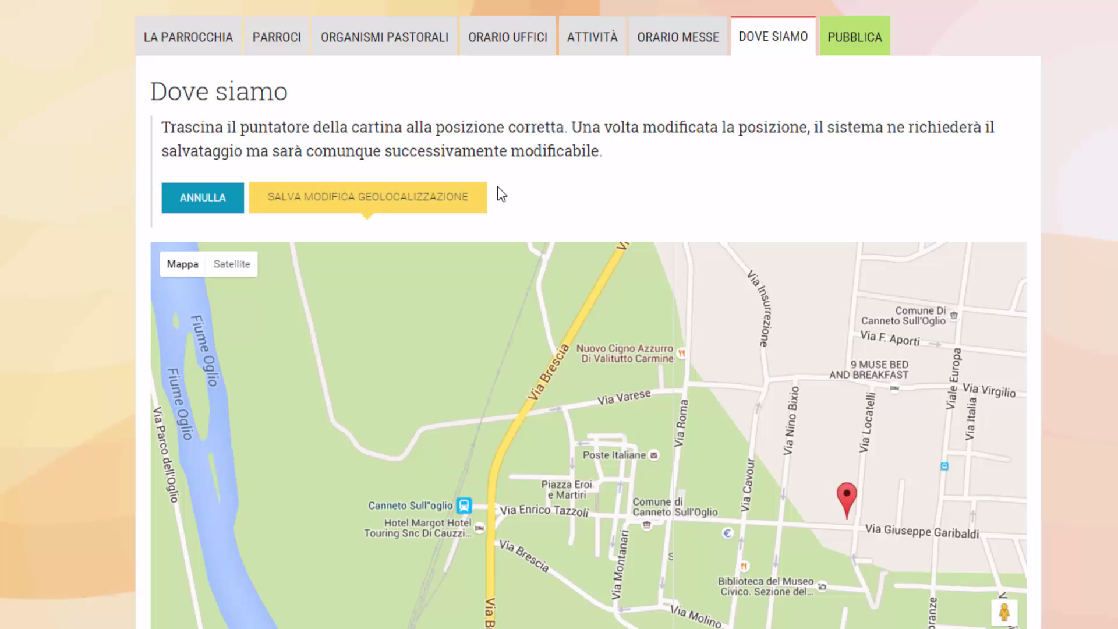Click the Comune di Canneto icon near Via Tazzoli
This screenshot has height=629, width=1118.
(x=646, y=525)
